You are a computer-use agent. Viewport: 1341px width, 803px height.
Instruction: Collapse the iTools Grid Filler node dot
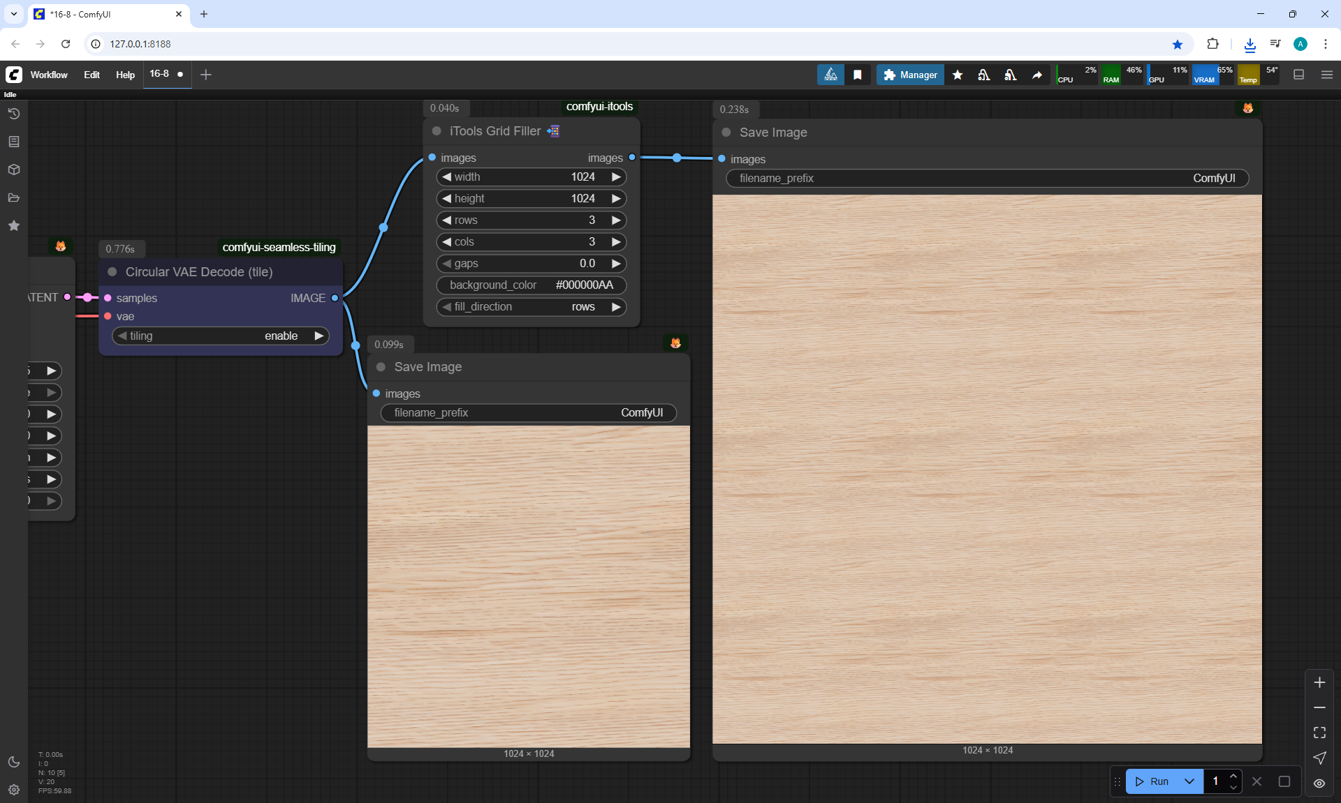coord(437,131)
